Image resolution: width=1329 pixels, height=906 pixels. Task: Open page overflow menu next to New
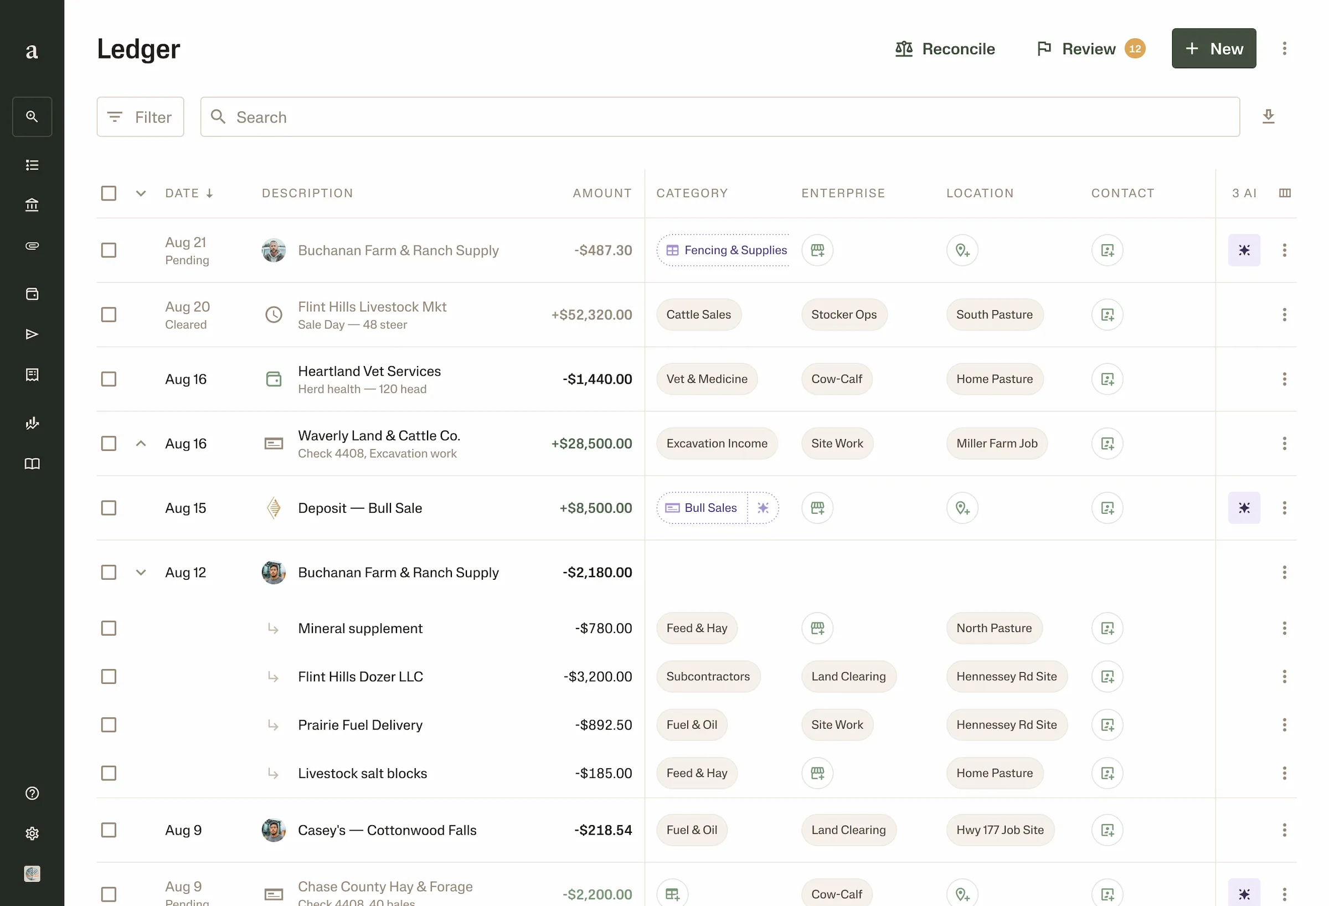point(1284,49)
